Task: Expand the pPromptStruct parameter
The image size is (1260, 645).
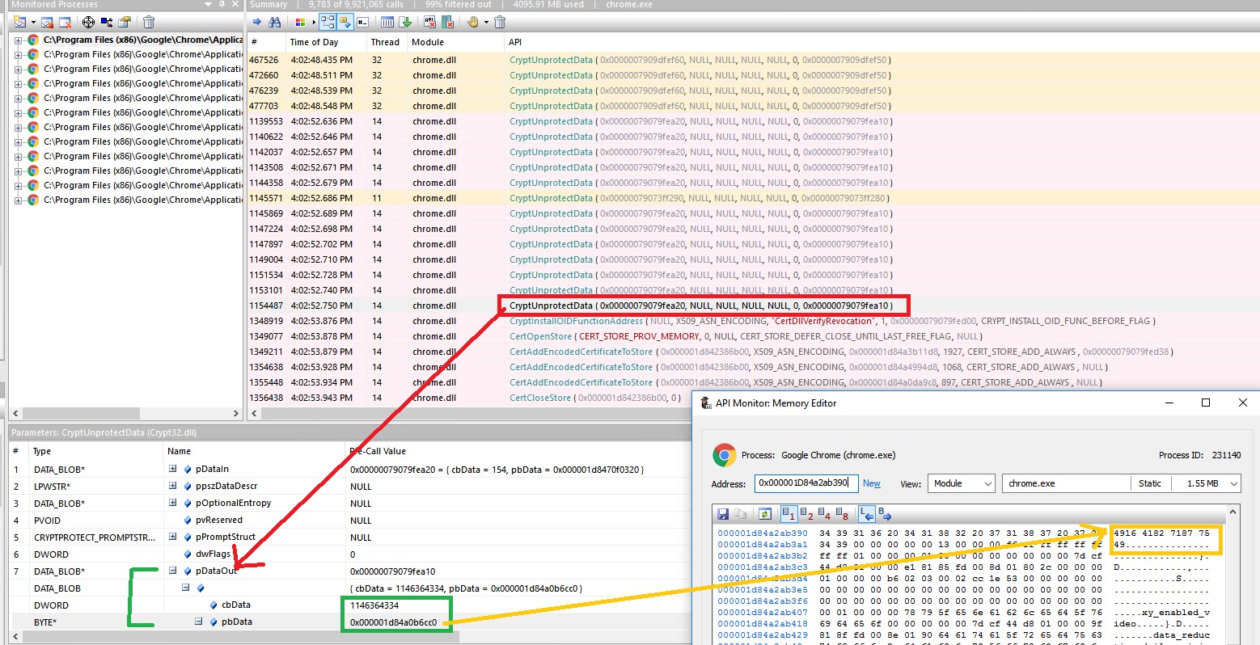Action: coord(172,537)
